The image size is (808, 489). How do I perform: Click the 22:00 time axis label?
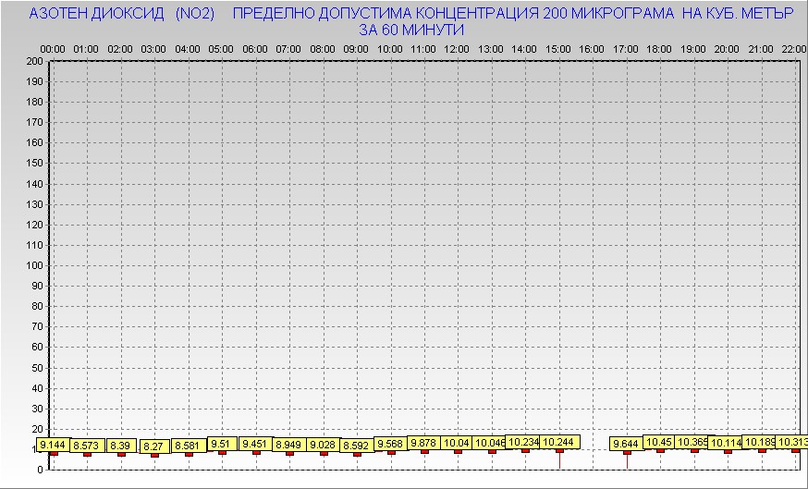[x=793, y=48]
